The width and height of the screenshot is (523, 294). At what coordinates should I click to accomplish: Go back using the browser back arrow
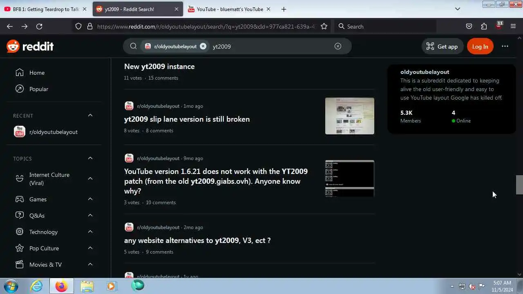click(10, 27)
